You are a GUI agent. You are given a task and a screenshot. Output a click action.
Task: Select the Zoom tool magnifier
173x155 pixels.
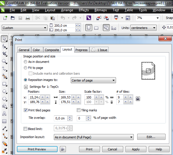(4, 61)
